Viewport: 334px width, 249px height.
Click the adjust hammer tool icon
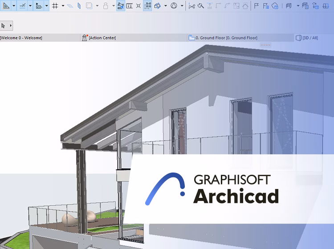tap(201, 6)
